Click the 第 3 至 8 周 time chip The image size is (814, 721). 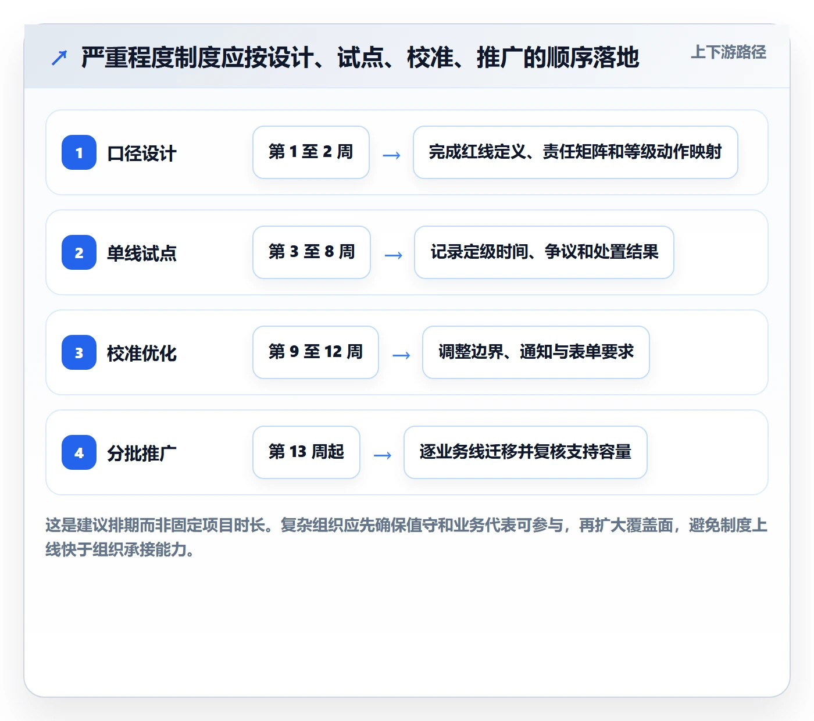point(312,252)
